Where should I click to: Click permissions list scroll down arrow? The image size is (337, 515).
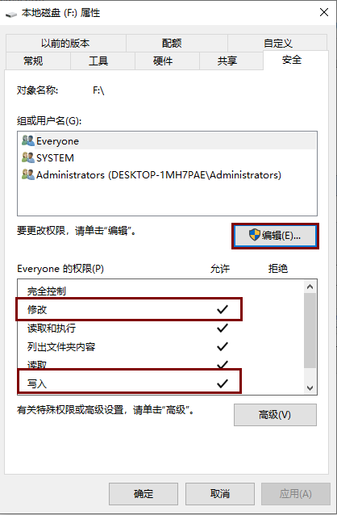(310, 388)
